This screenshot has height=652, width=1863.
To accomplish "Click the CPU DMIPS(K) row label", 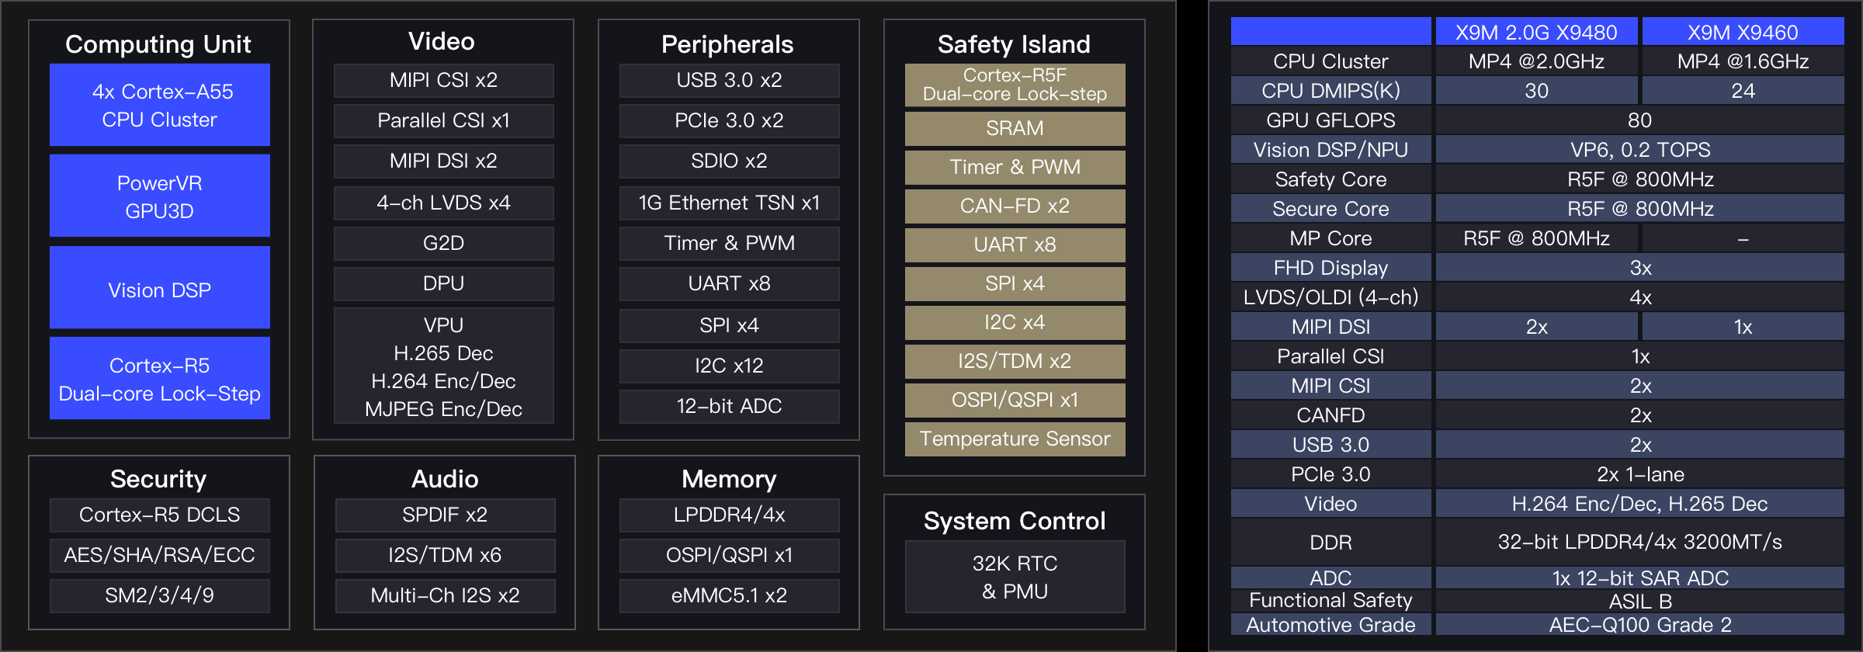I will [1331, 91].
